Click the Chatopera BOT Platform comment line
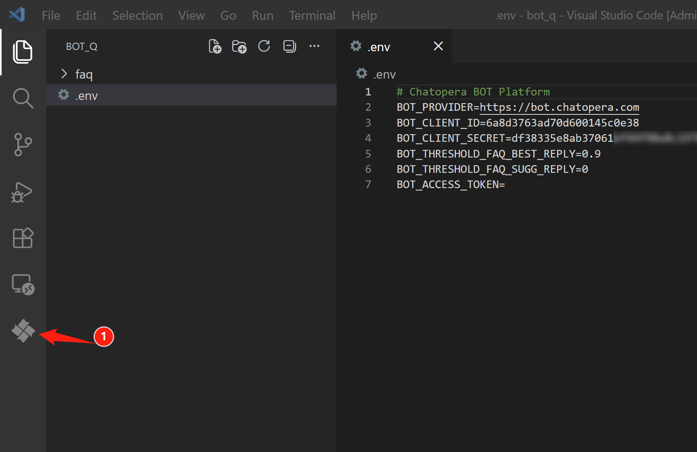This screenshot has height=452, width=697. click(x=473, y=92)
